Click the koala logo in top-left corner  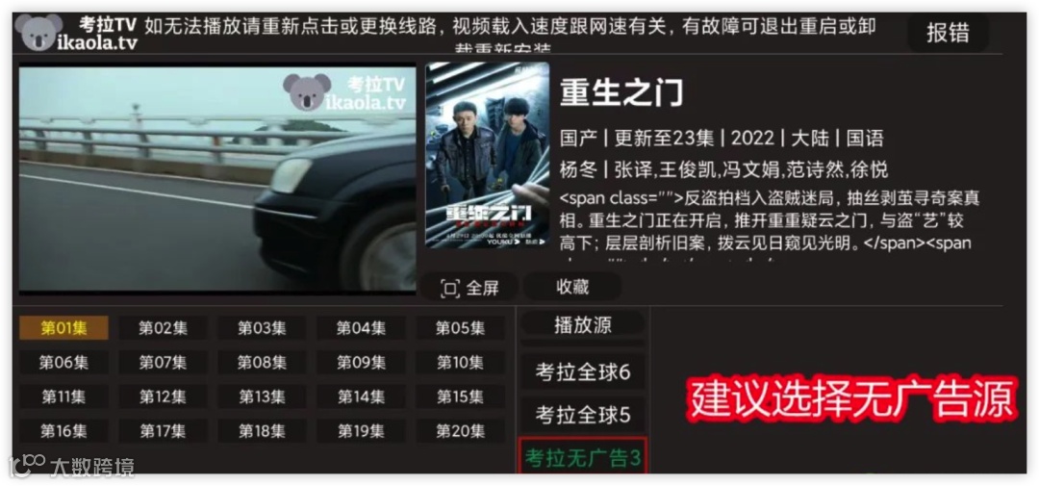38,32
